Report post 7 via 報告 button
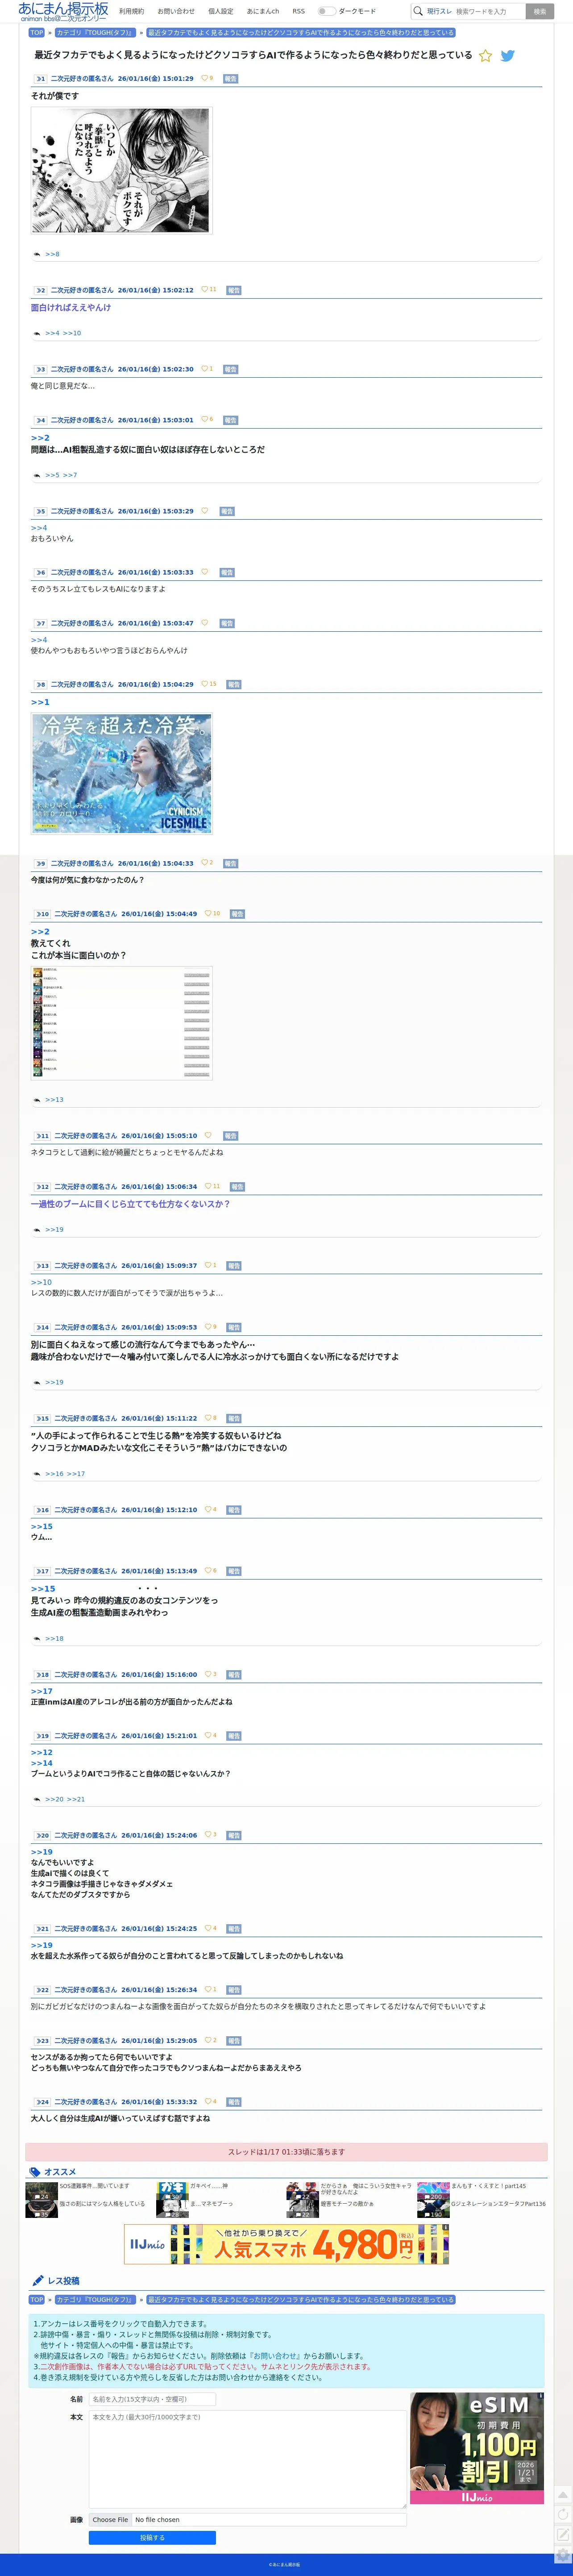 coord(227,623)
